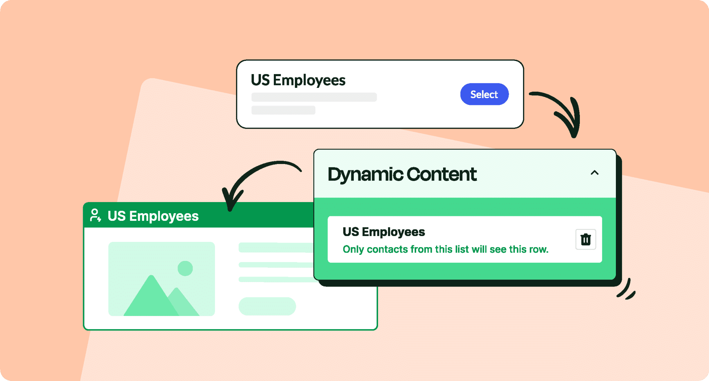Click 'Only contacts from this list' note
Image resolution: width=709 pixels, height=381 pixels.
(446, 249)
